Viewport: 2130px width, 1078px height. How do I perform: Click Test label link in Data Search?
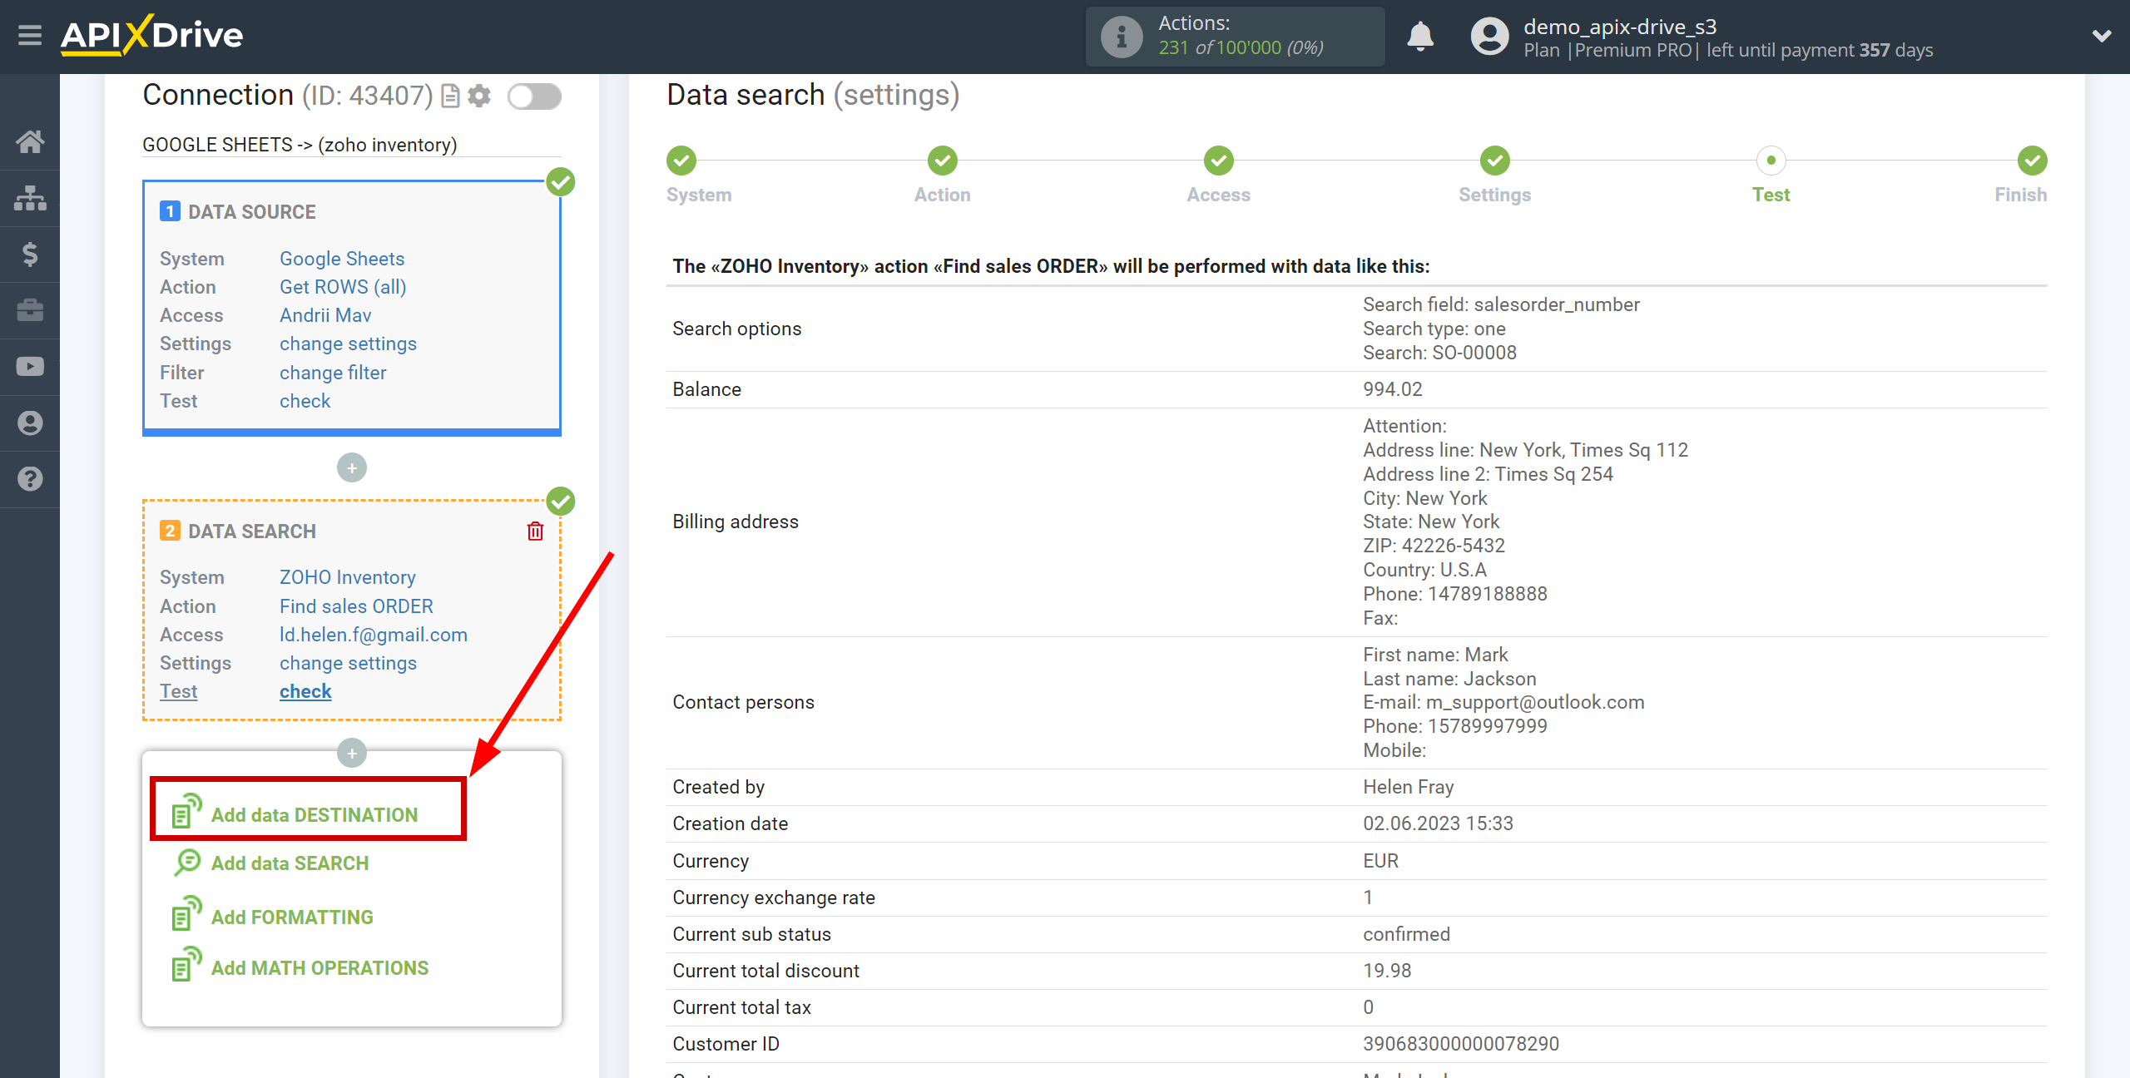tap(178, 691)
